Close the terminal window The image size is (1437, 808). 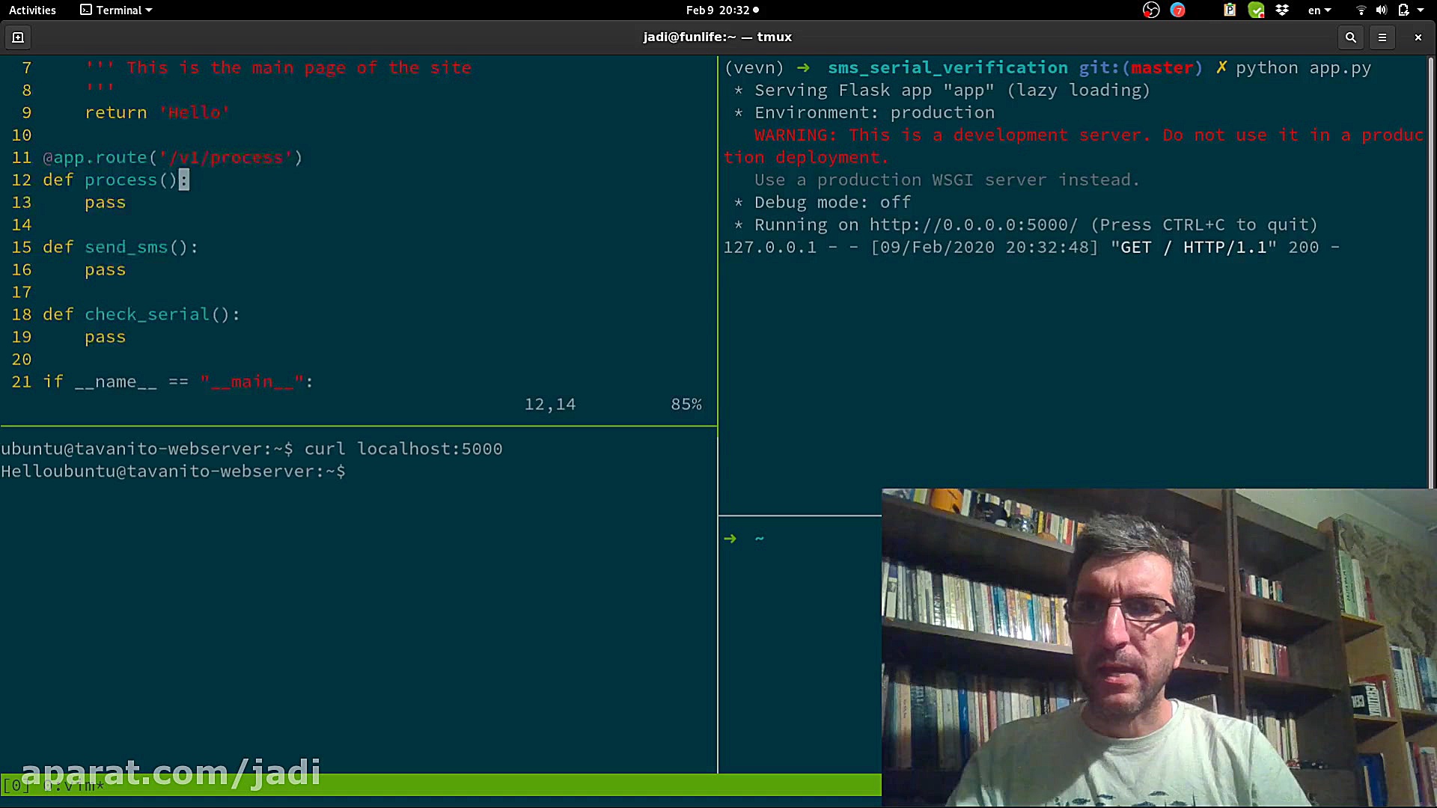(x=1418, y=37)
